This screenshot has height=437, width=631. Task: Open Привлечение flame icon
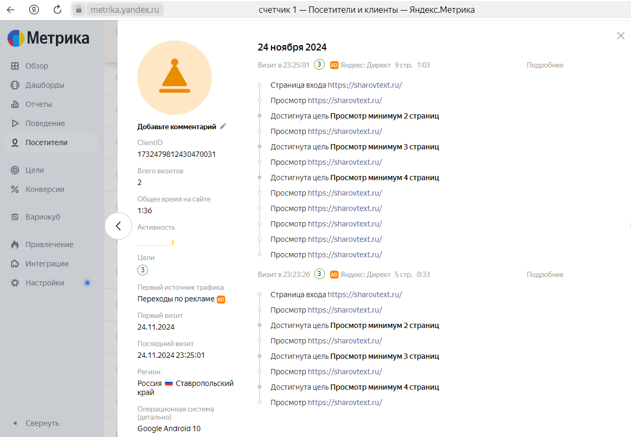pos(15,245)
